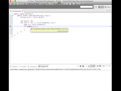The image size is (121, 91).
Task: Click Remove All Terminated Launches icon
Action: pos(83,66)
